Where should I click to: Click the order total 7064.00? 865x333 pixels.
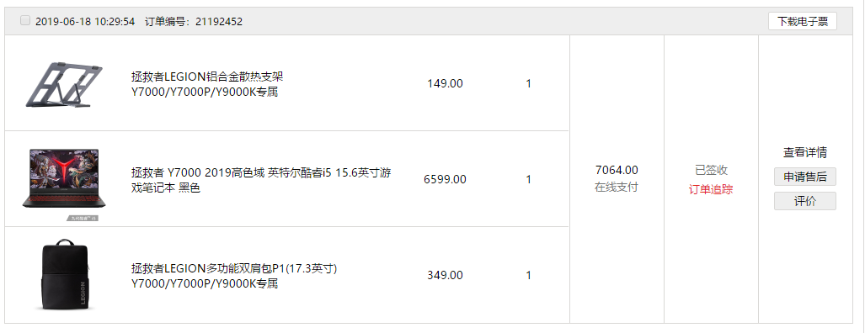pos(617,170)
